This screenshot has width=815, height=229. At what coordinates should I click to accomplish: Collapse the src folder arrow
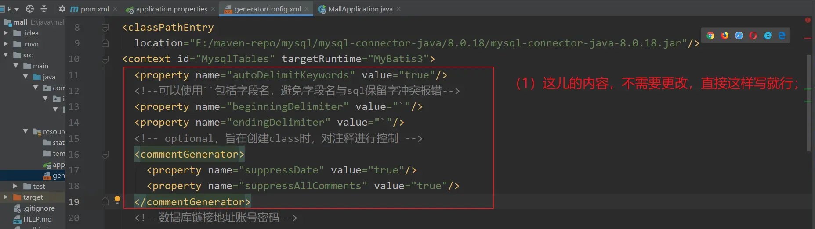pyautogui.click(x=6, y=55)
